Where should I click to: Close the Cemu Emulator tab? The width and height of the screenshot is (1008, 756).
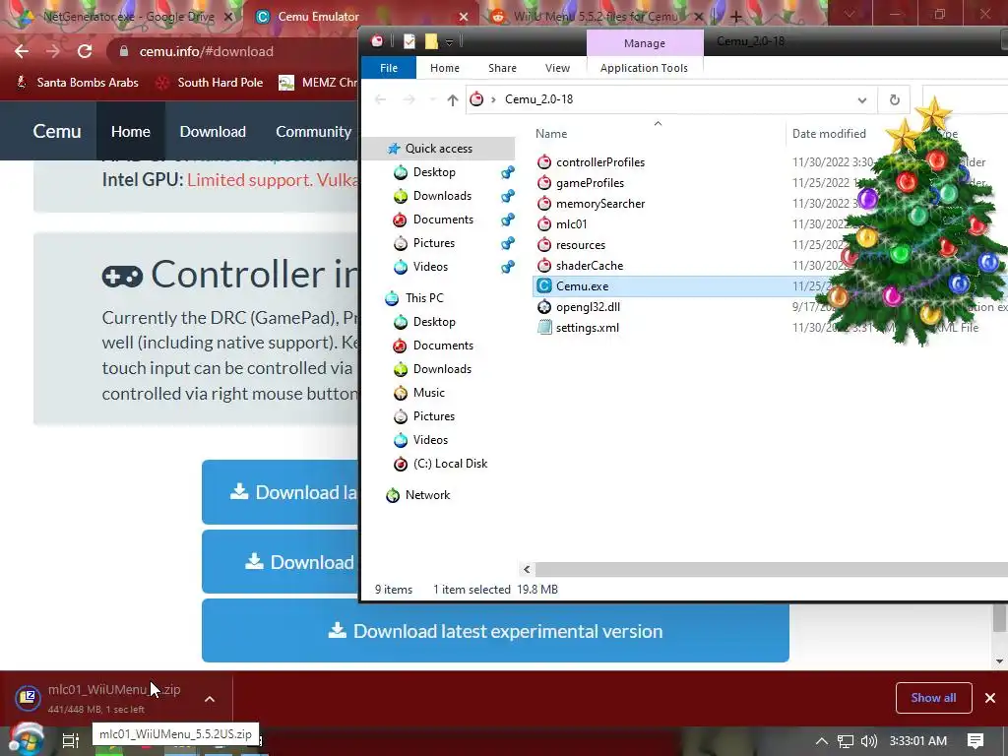(464, 17)
